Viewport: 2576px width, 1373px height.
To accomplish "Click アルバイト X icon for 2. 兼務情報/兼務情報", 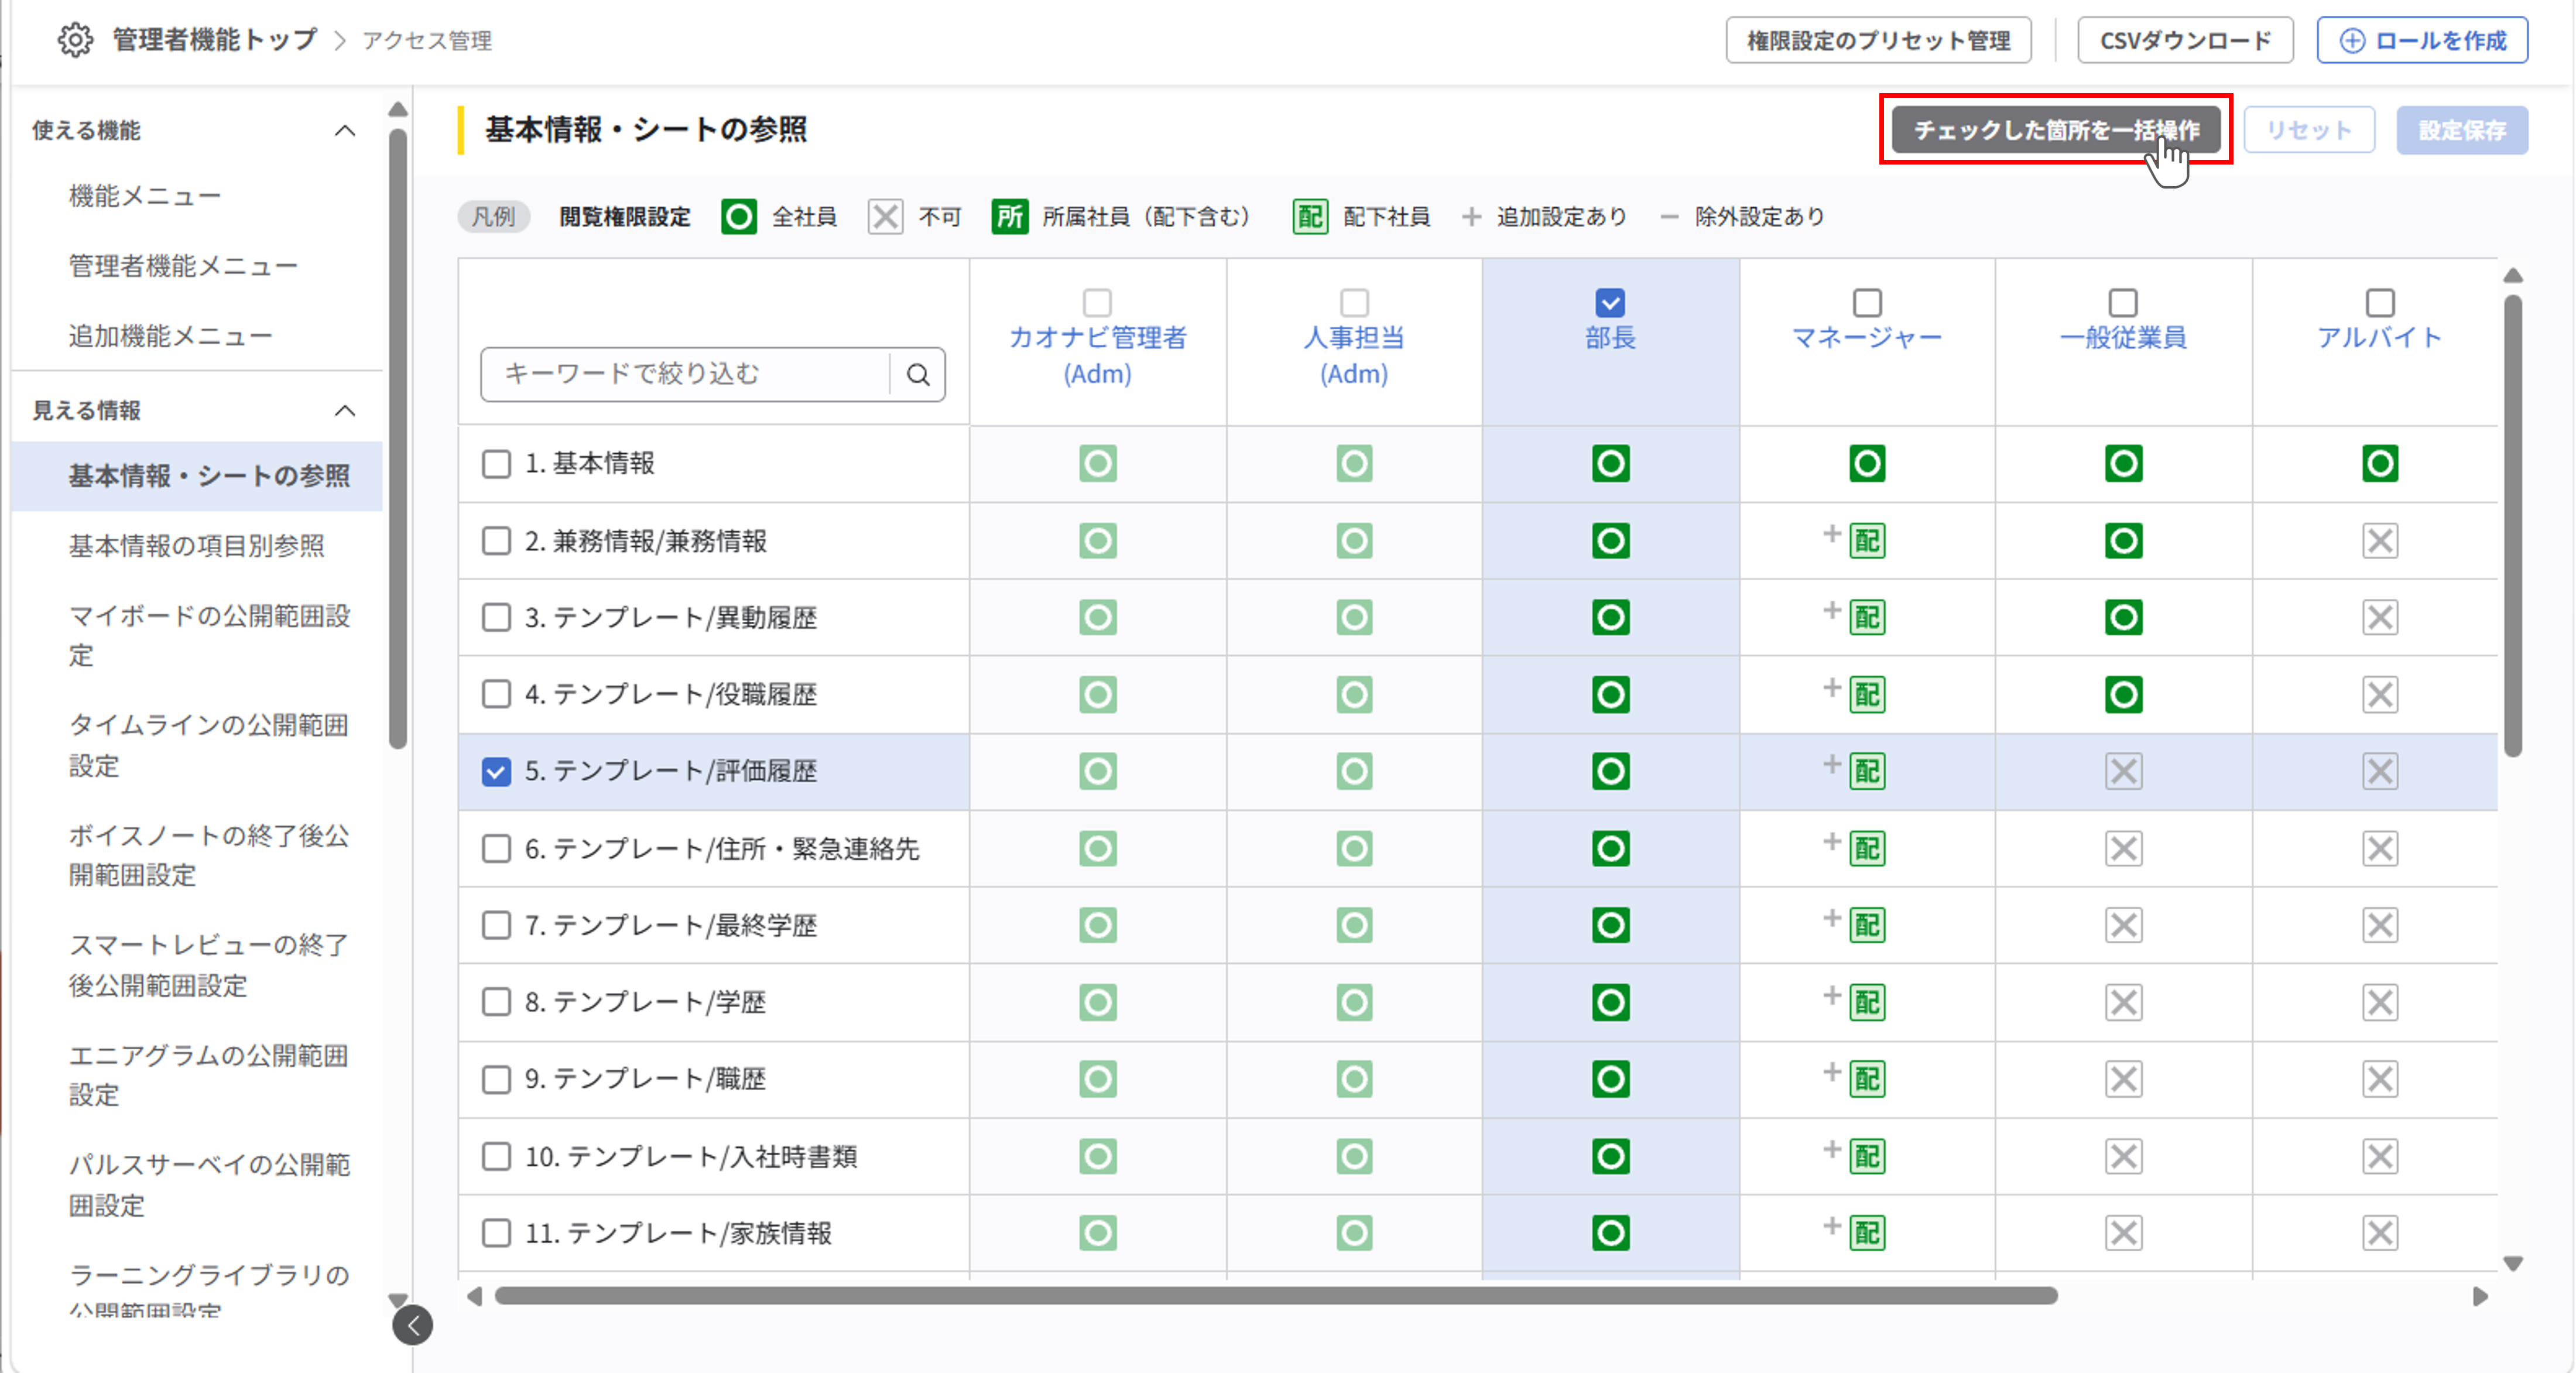I will pos(2379,541).
